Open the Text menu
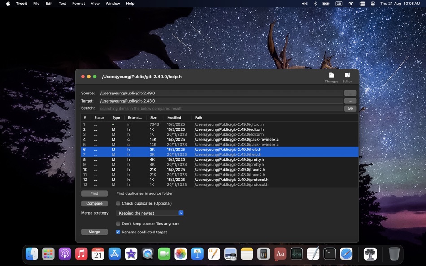The image size is (426, 266). point(62,4)
